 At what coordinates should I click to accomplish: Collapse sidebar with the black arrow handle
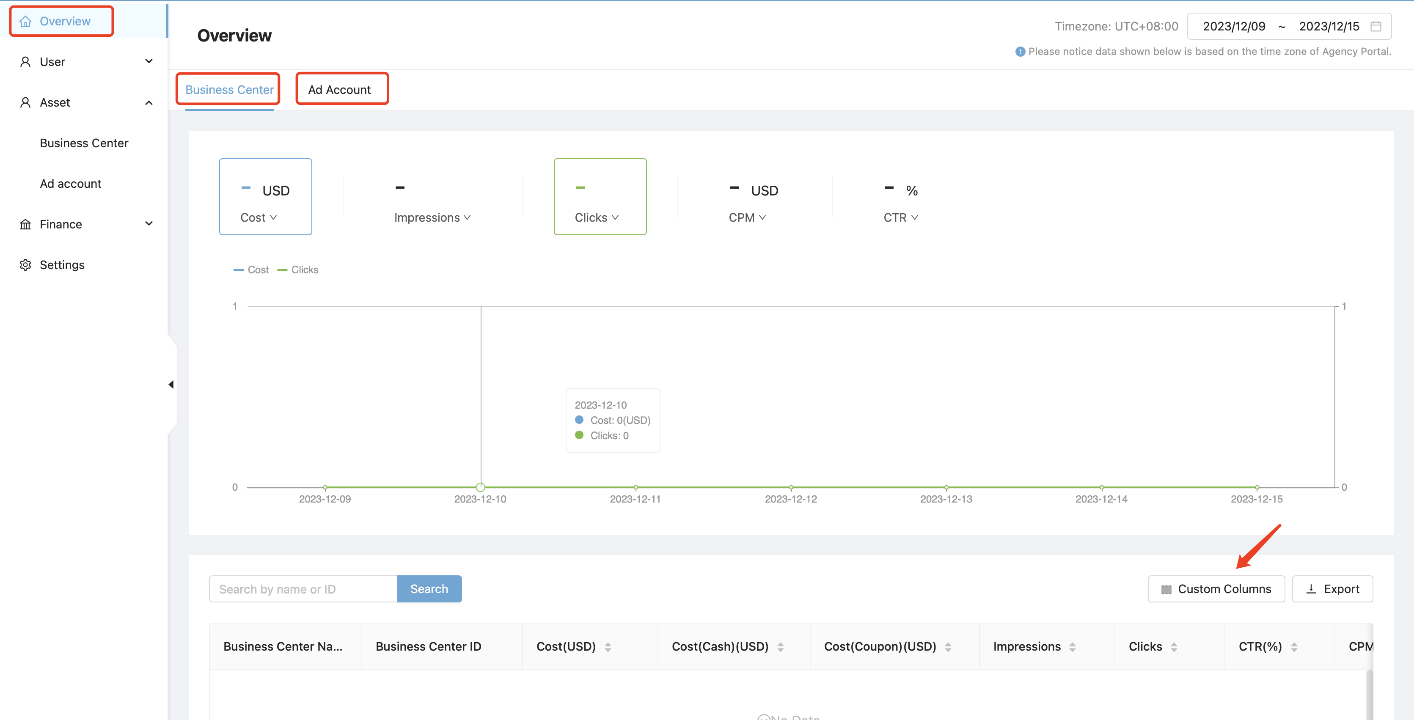pos(171,385)
